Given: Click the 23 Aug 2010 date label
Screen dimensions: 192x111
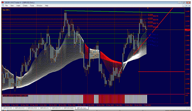Looking at the screenshot, I should (6, 105).
